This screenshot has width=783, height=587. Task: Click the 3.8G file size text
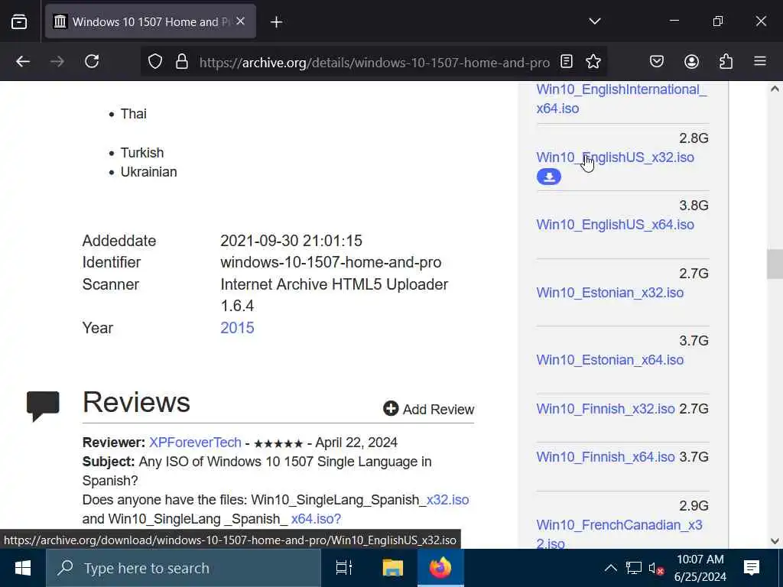[x=694, y=206]
